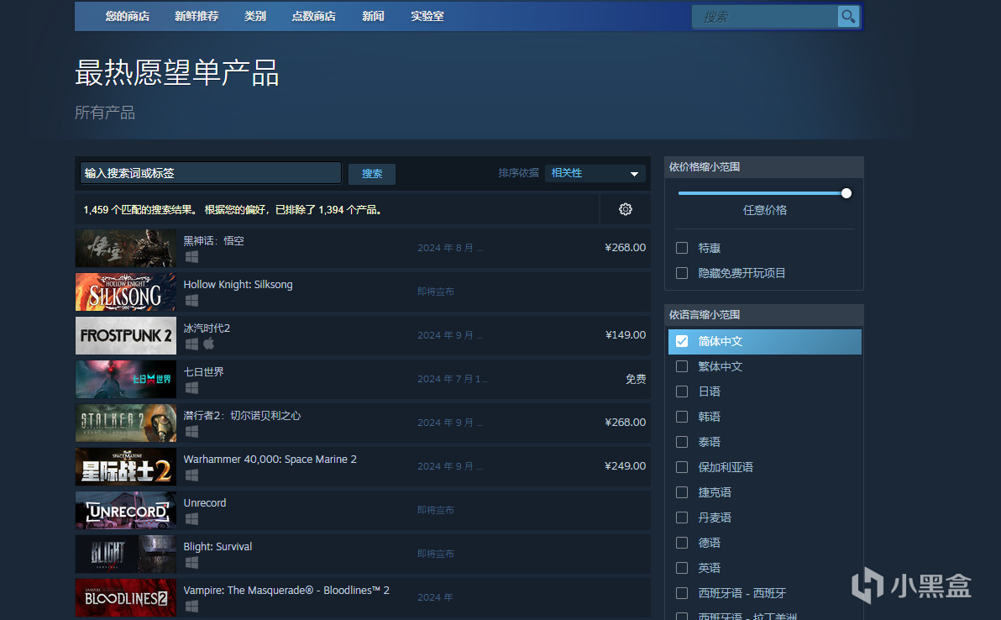Click the 七日世界 capsule thumbnail

(x=126, y=379)
